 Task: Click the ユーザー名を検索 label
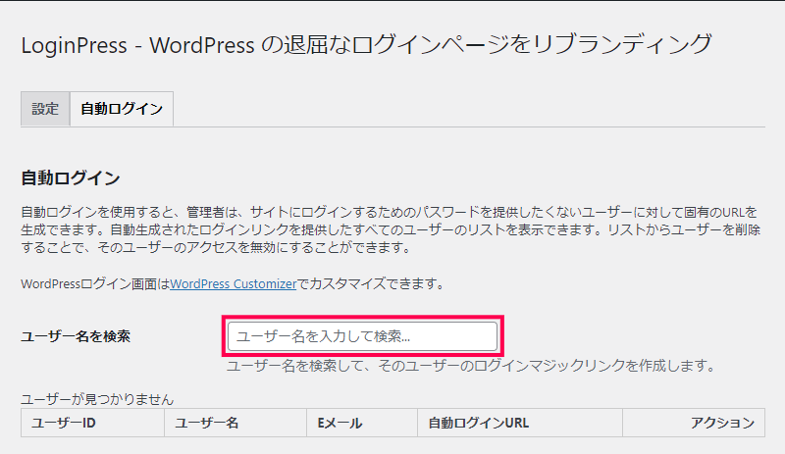76,336
